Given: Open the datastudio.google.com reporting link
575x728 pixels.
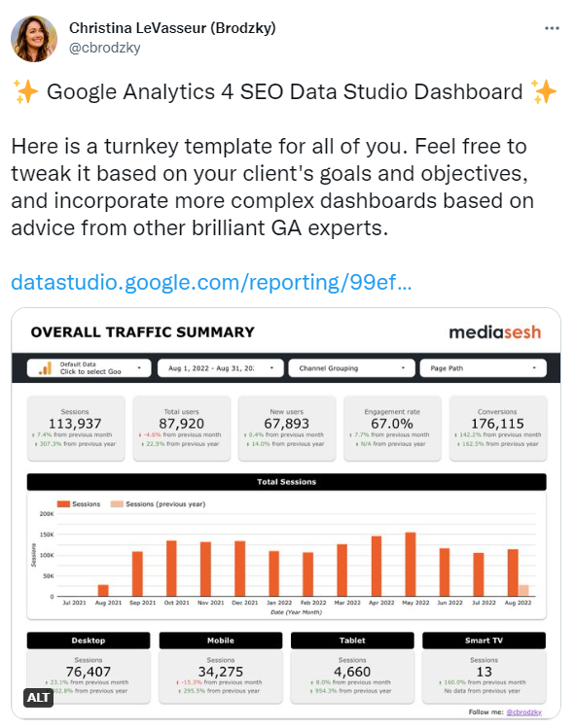Looking at the screenshot, I should click(x=211, y=282).
